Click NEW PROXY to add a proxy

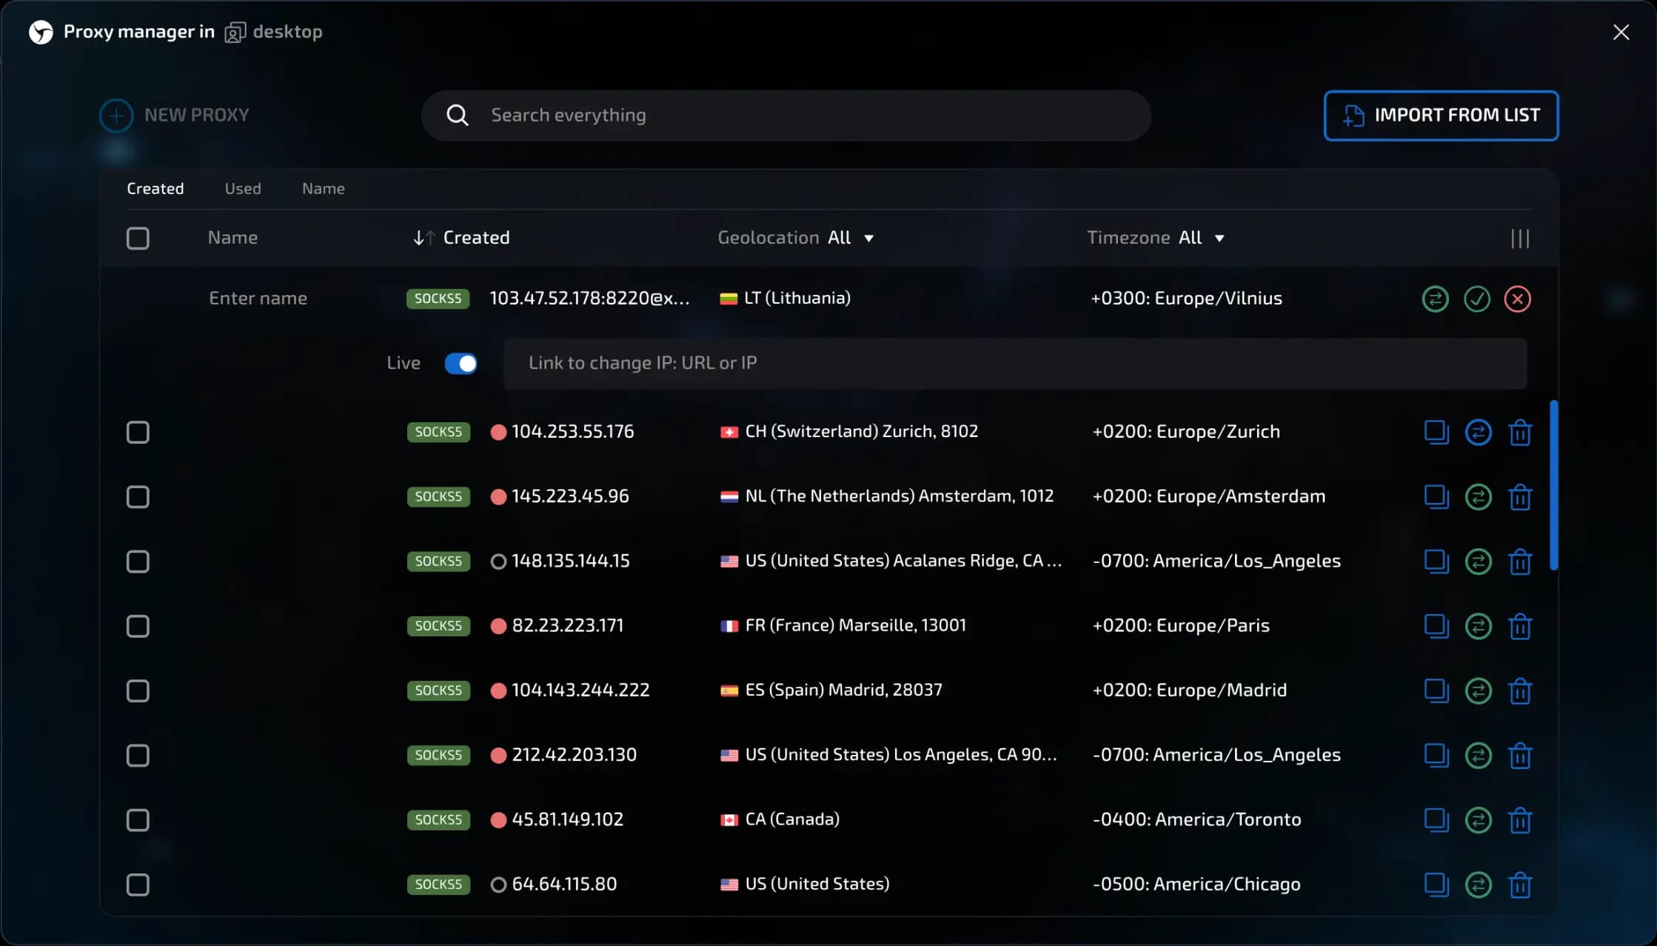click(174, 115)
